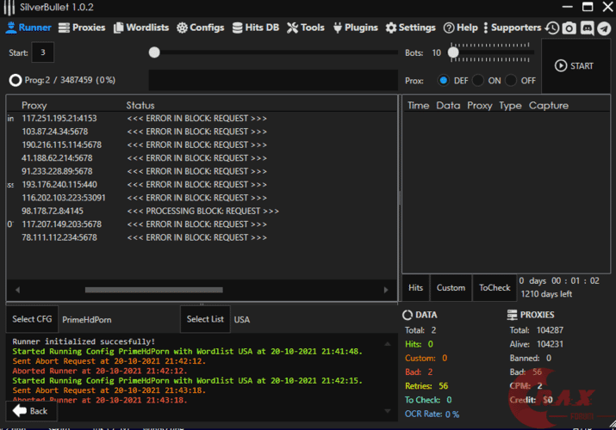The height and width of the screenshot is (430, 616).
Task: Select proxy row 193.176.240.115:440
Action: [x=201, y=185]
